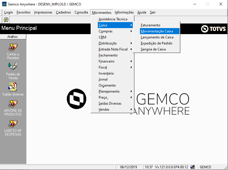Click the TOTVS logo in the header
This screenshot has height=170, width=228.
click(213, 29)
